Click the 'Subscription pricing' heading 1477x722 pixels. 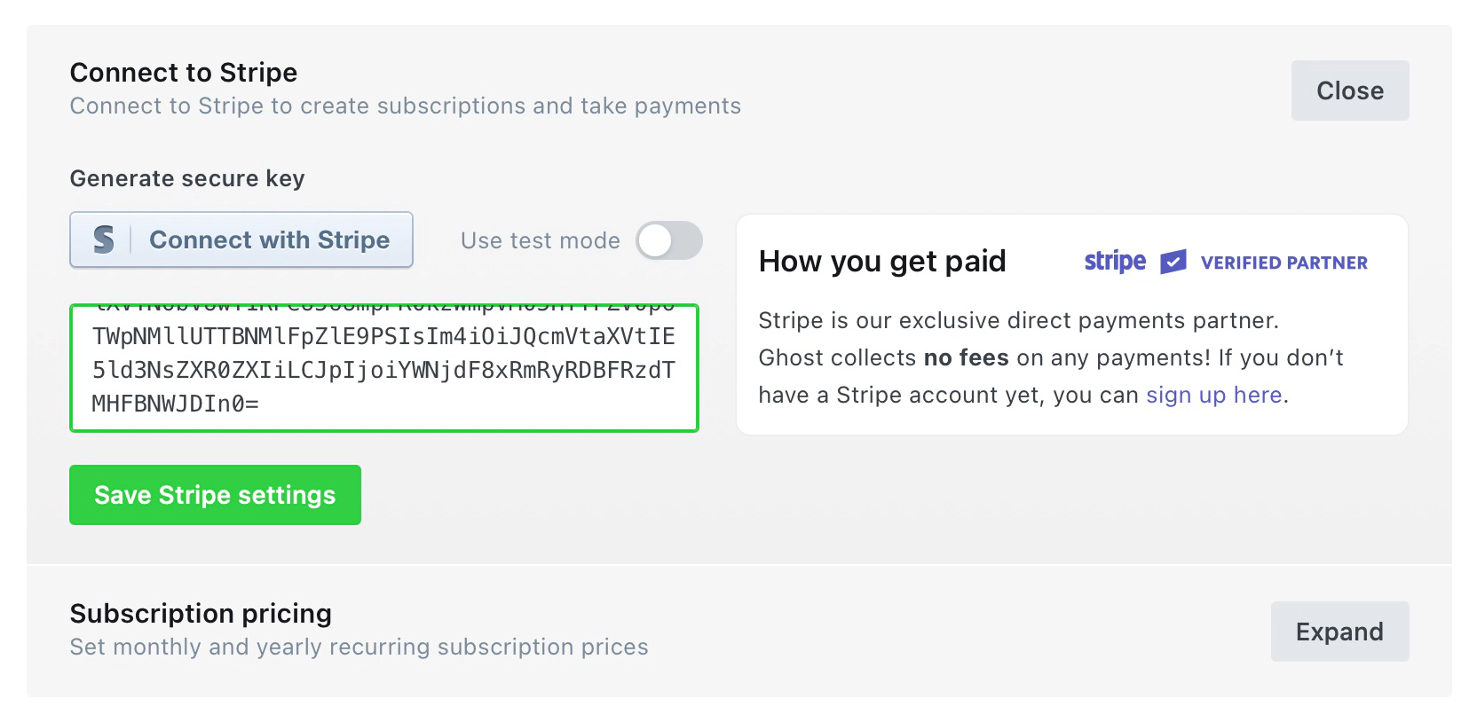tap(200, 613)
